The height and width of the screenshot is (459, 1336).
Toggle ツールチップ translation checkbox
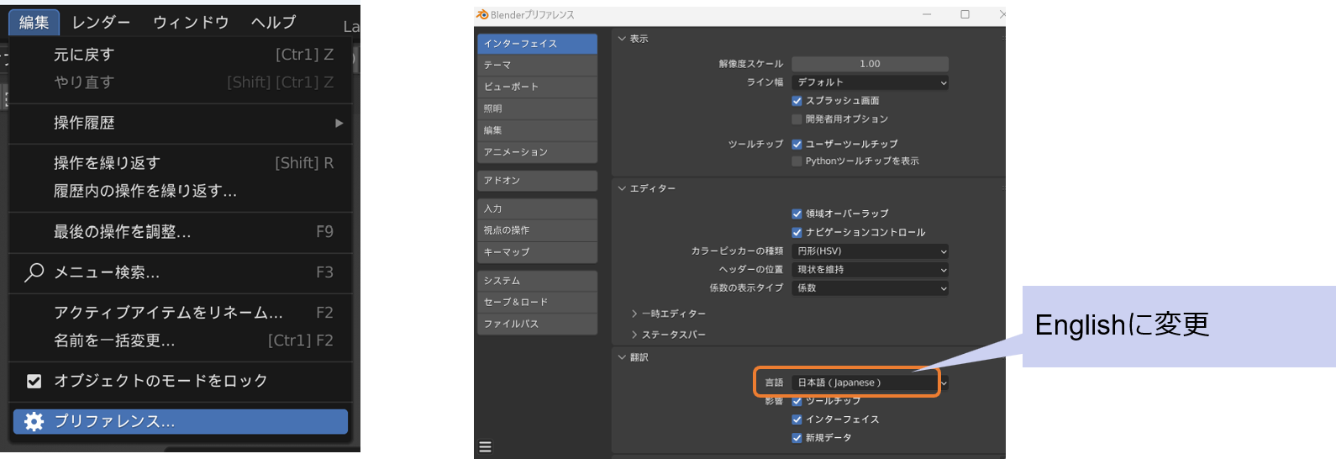tap(797, 402)
